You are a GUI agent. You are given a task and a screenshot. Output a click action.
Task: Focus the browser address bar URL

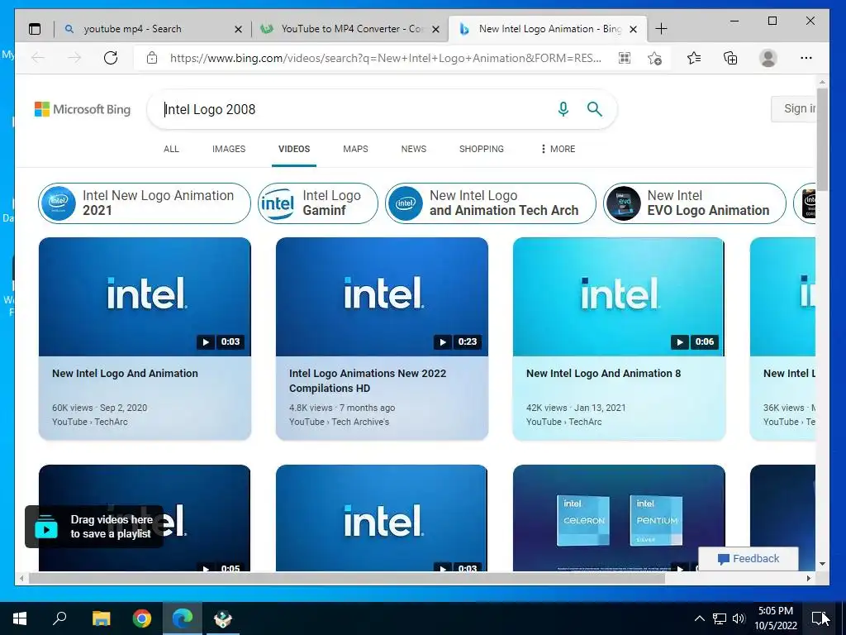pos(385,58)
